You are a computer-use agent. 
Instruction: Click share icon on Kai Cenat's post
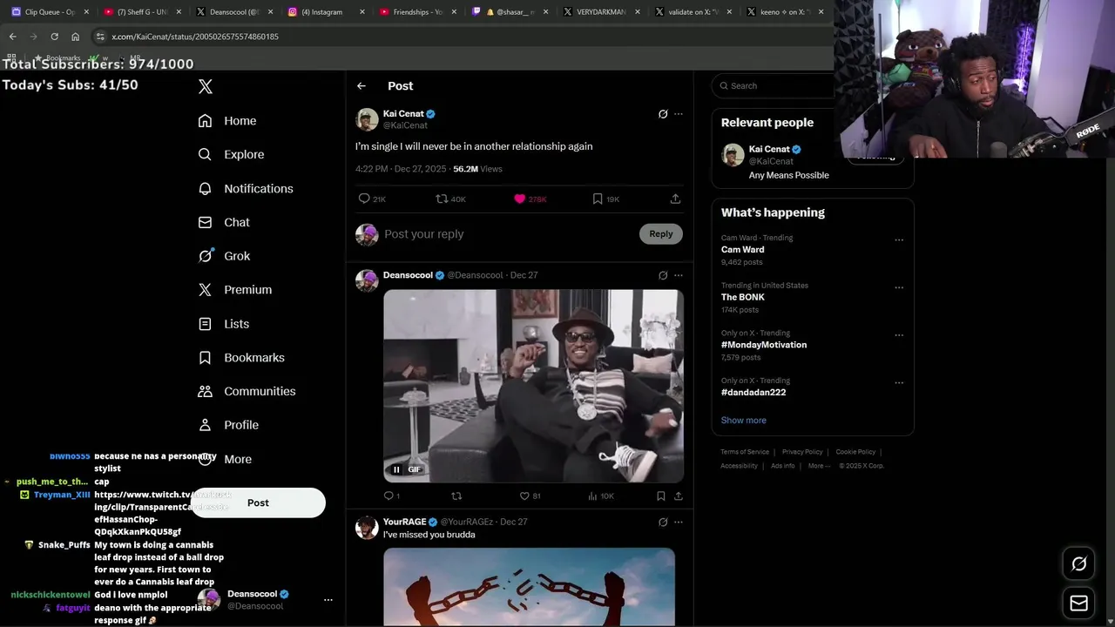click(x=675, y=199)
